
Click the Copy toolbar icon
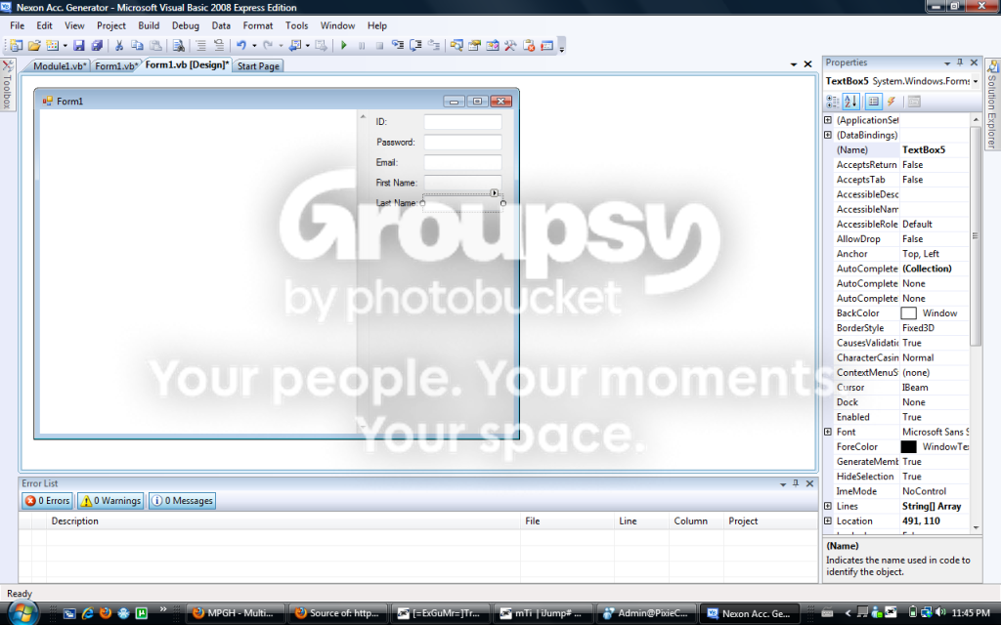coord(137,45)
